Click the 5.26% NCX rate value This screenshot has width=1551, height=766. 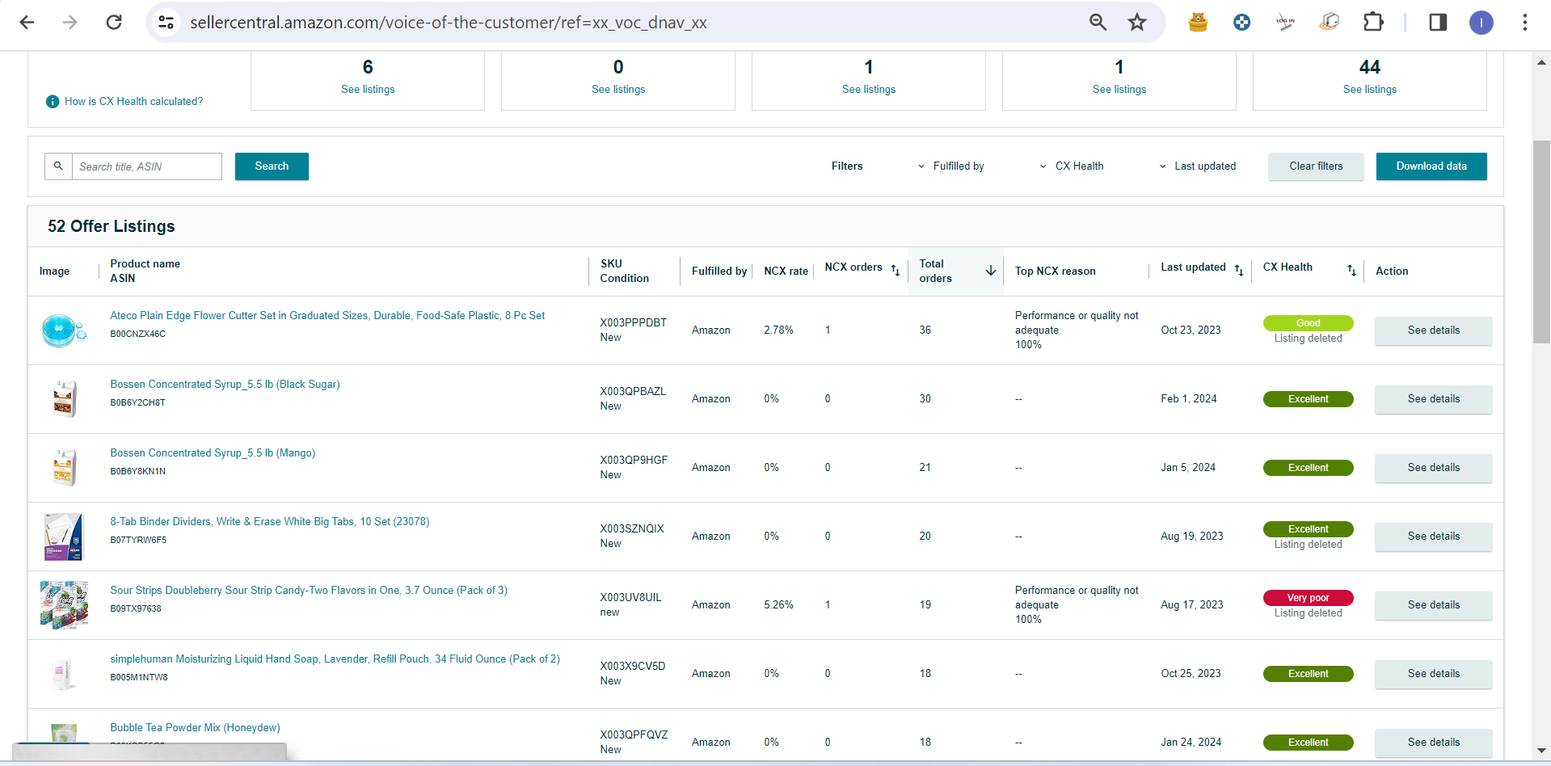778,605
